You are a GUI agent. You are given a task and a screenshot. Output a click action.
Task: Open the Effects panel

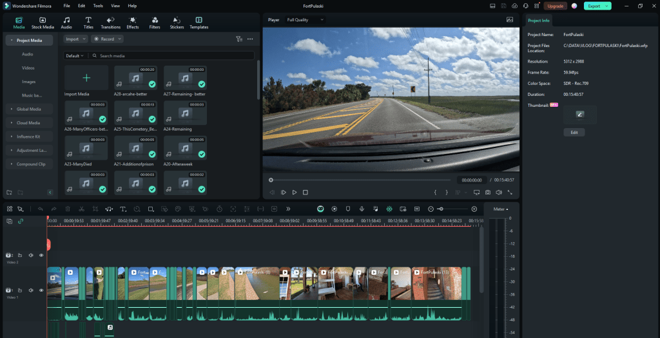click(x=133, y=23)
